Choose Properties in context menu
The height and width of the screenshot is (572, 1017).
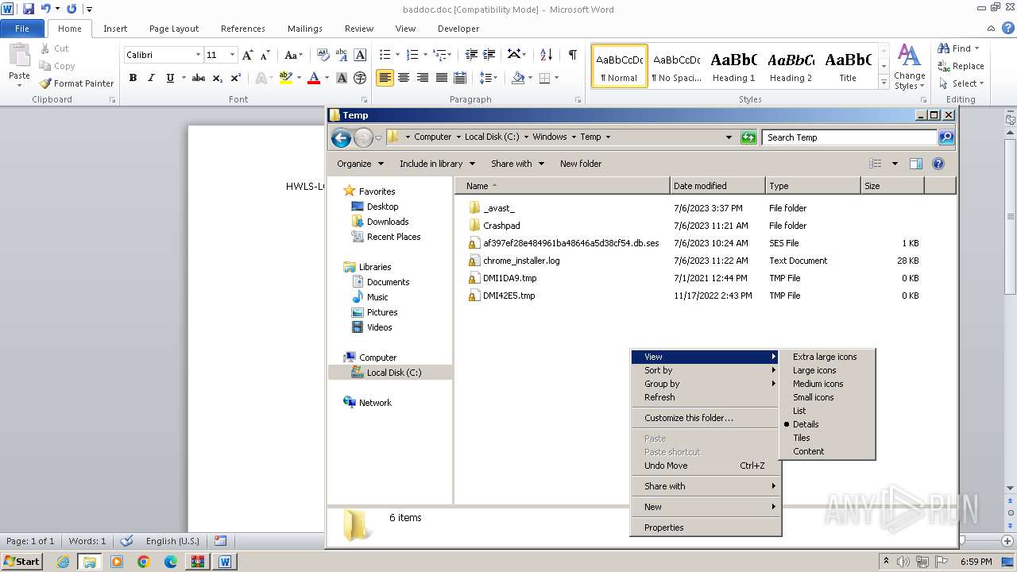pos(706,528)
